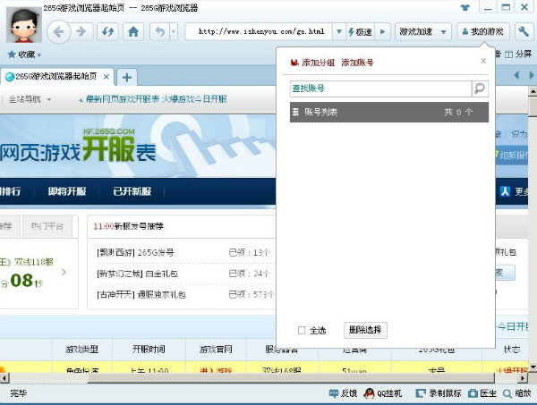Click the vertical scrollbar down arrow
The image size is (537, 405).
[x=533, y=367]
